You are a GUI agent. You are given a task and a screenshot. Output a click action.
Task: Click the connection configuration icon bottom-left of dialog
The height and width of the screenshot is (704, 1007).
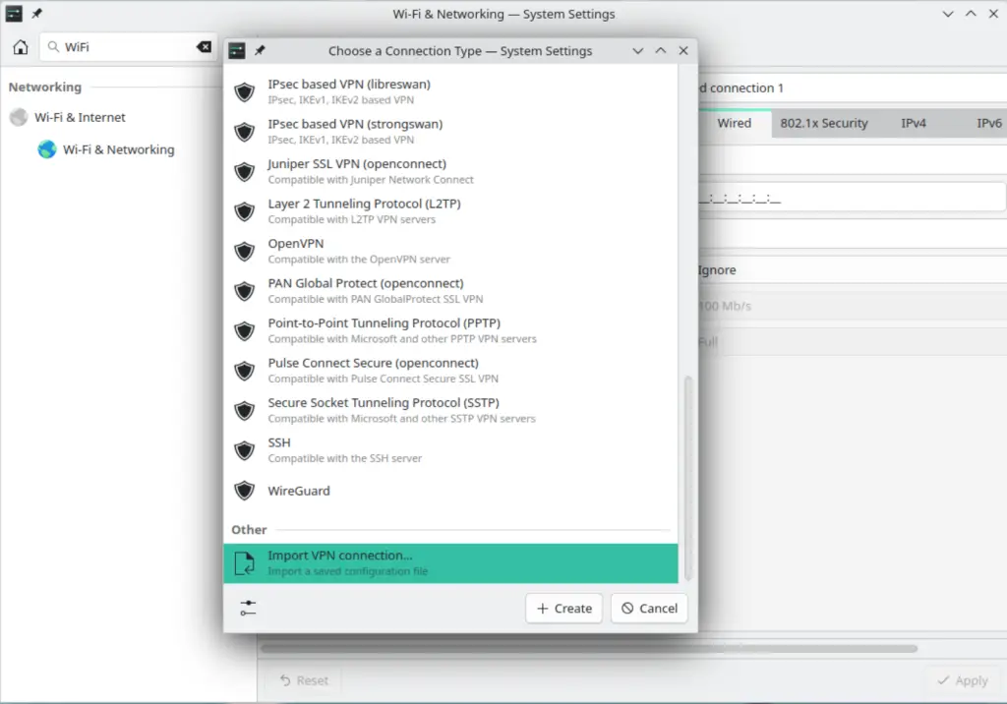pos(247,608)
